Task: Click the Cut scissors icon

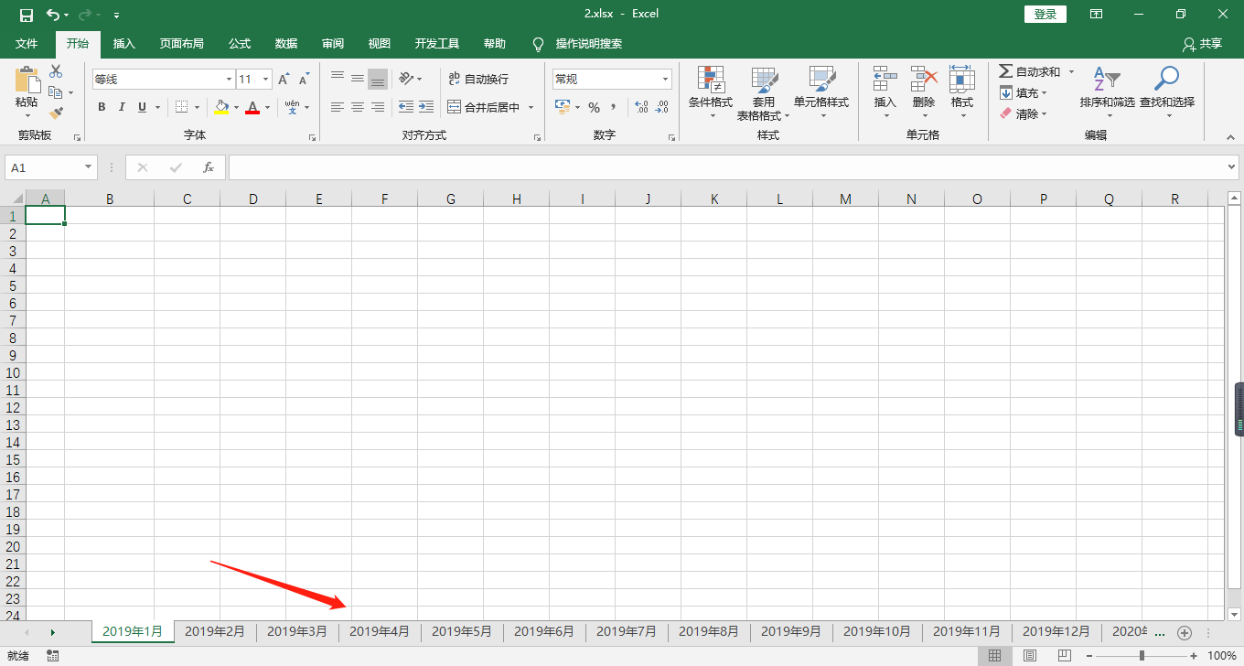Action: coord(56,71)
